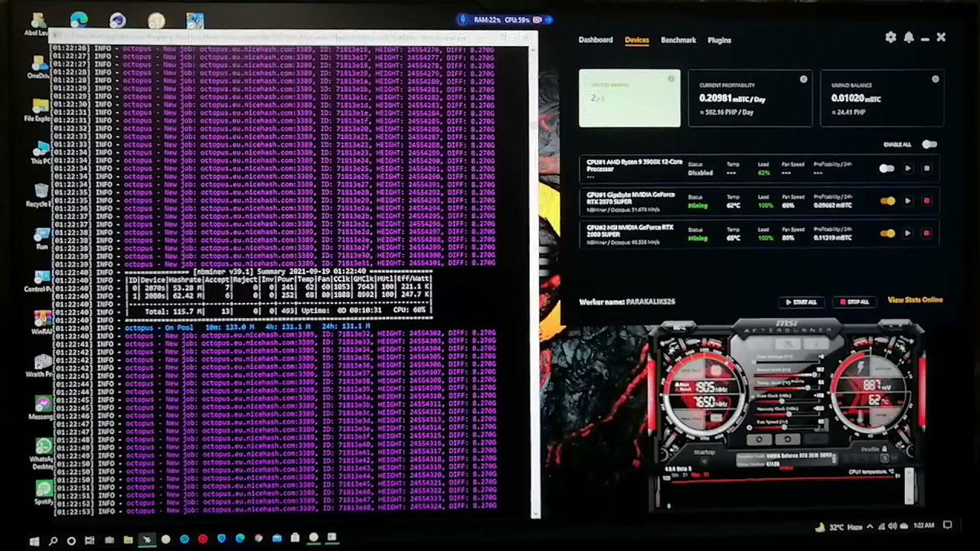980x551 pixels.
Task: Show info for Current Profitability card
Action: pyautogui.click(x=803, y=79)
